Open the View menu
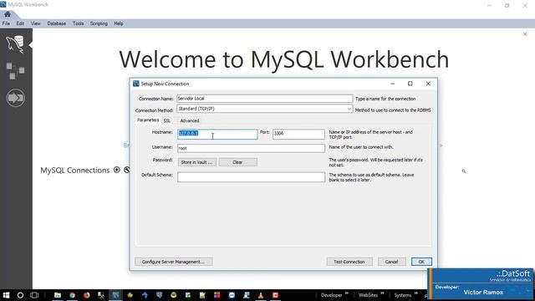The width and height of the screenshot is (535, 301). pyautogui.click(x=35, y=23)
